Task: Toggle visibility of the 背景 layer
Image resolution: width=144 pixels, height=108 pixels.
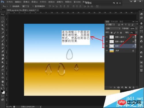Action: [107, 50]
